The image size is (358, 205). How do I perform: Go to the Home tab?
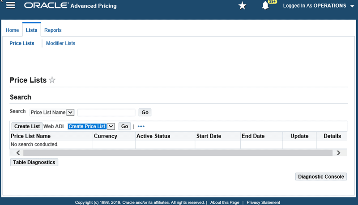13,30
